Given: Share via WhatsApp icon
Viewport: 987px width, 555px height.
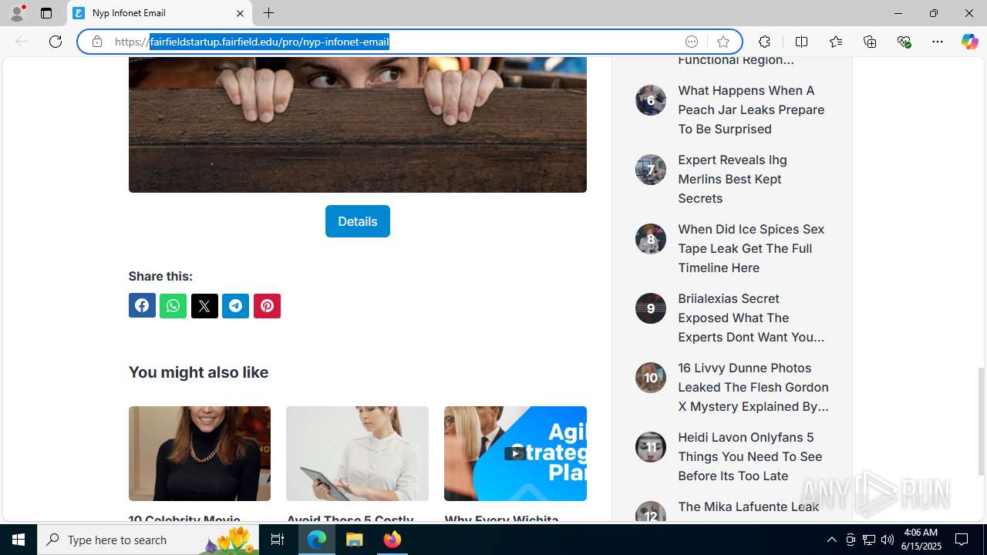Looking at the screenshot, I should (x=173, y=306).
